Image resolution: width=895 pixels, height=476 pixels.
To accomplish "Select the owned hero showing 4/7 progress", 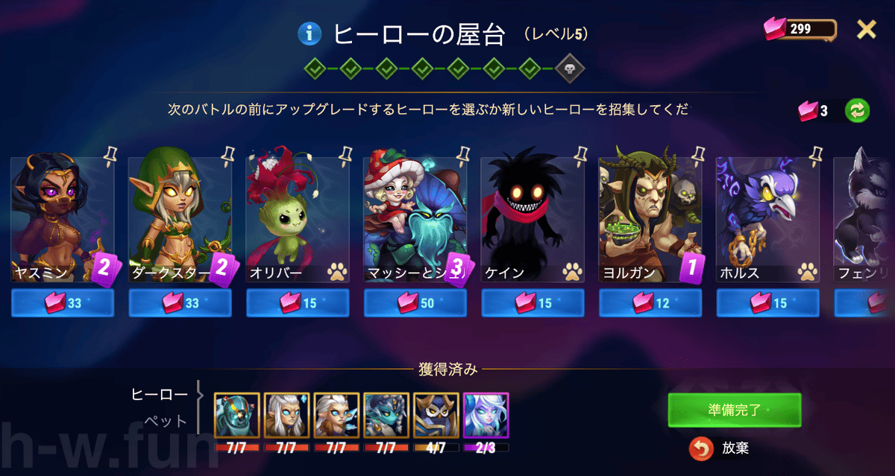I will click(x=436, y=415).
